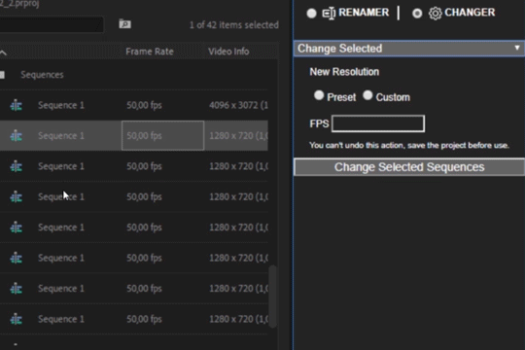
Task: Click the boxed 50,00 fps cell in the selected row
Action: [162, 136]
